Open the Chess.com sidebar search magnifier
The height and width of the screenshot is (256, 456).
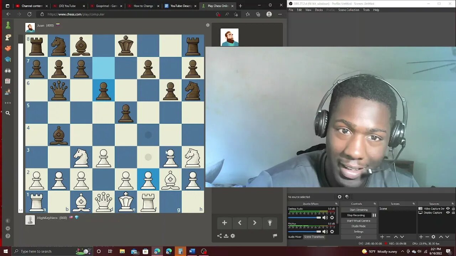coord(8,113)
